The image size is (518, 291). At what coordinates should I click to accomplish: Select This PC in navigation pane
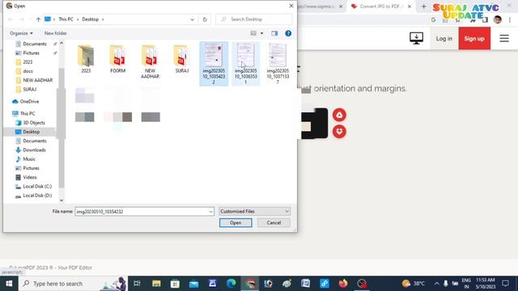tap(28, 113)
